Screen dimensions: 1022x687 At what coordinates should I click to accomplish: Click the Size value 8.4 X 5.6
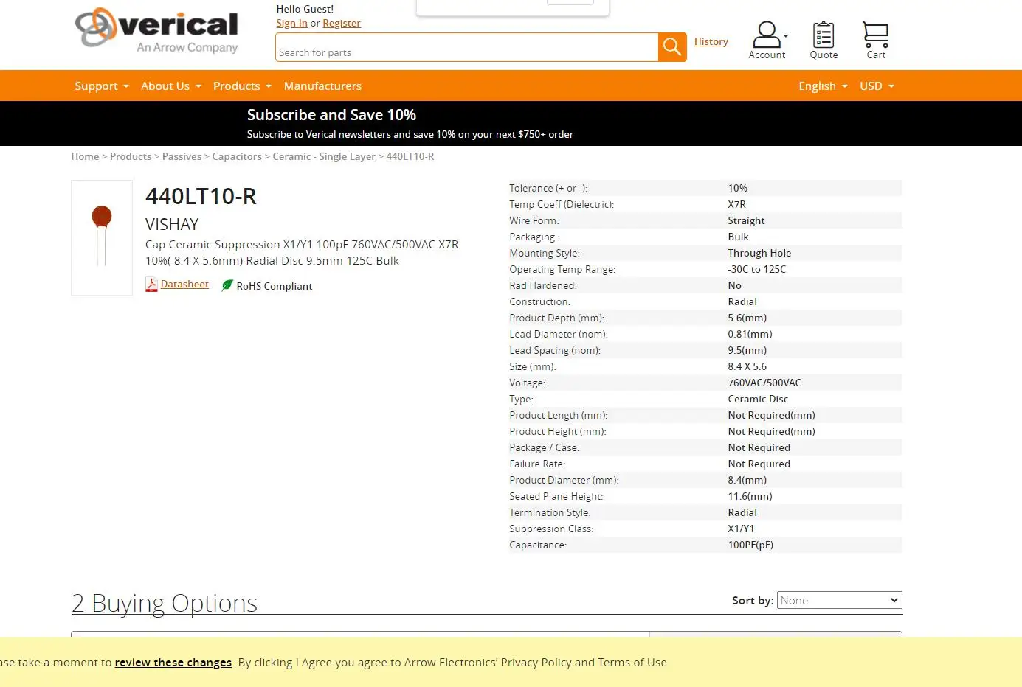(747, 366)
